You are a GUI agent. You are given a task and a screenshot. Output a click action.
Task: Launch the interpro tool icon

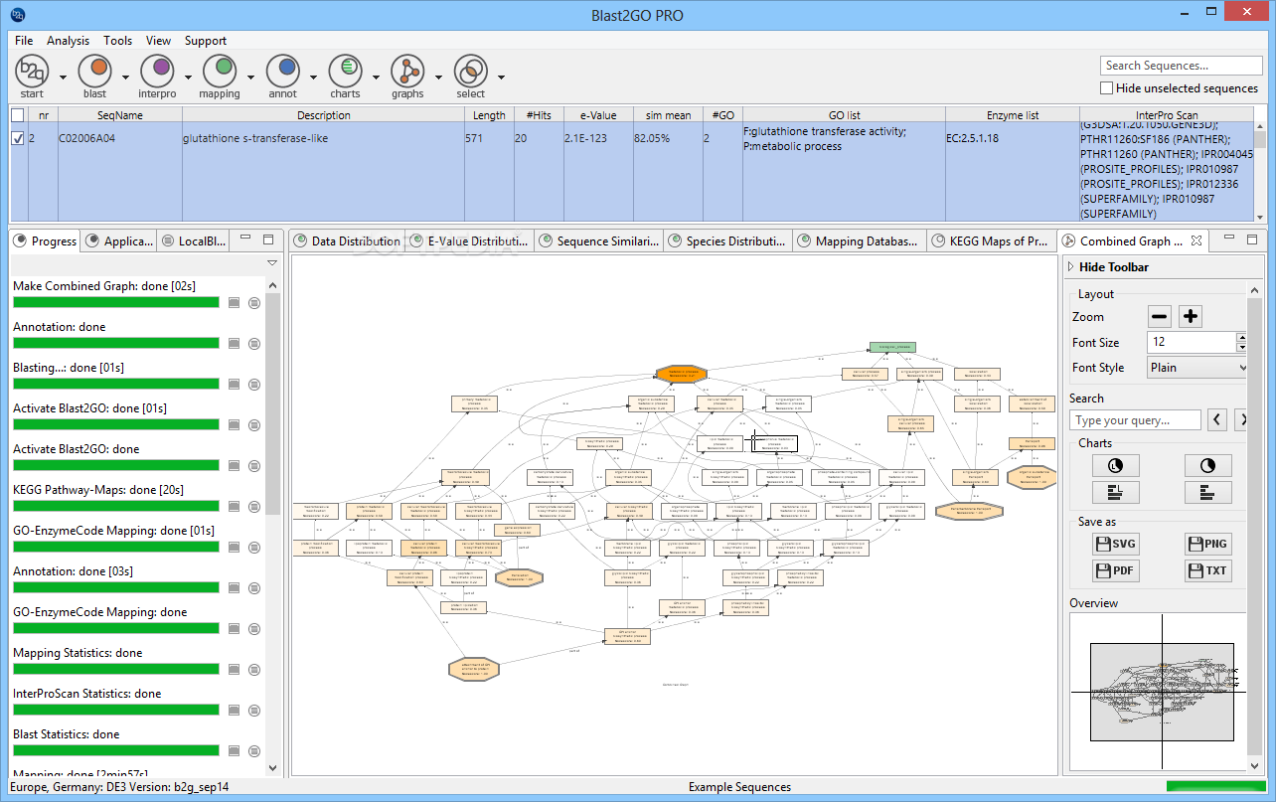coord(157,70)
